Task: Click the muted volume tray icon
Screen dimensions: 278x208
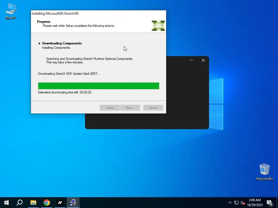Action: pyautogui.click(x=243, y=203)
